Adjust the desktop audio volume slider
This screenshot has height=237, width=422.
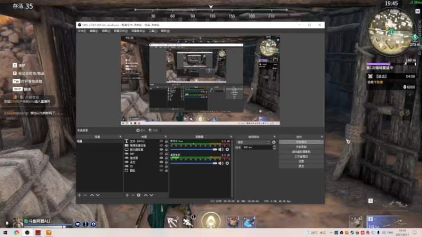(x=194, y=163)
